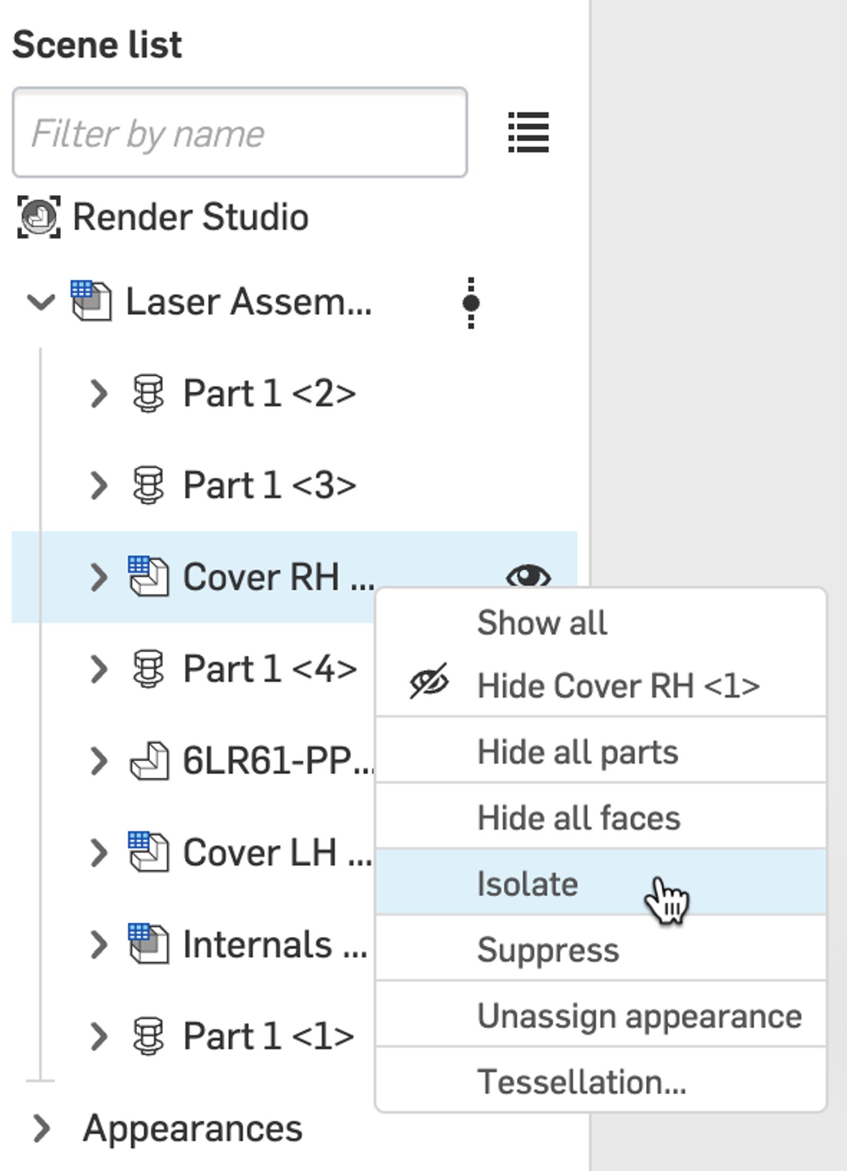The width and height of the screenshot is (847, 1171).
Task: Click the Part 1 <2> part icon
Action: 148,394
